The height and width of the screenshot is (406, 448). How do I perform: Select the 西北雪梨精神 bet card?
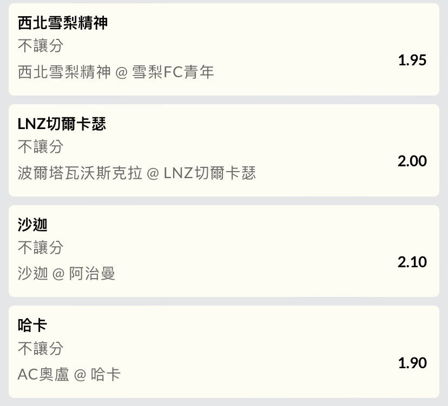pyautogui.click(x=223, y=49)
